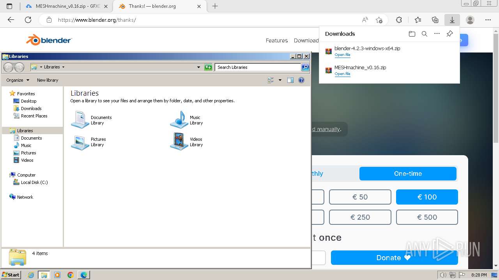
Task: Open the Organize dropdown menu
Action: 18,80
